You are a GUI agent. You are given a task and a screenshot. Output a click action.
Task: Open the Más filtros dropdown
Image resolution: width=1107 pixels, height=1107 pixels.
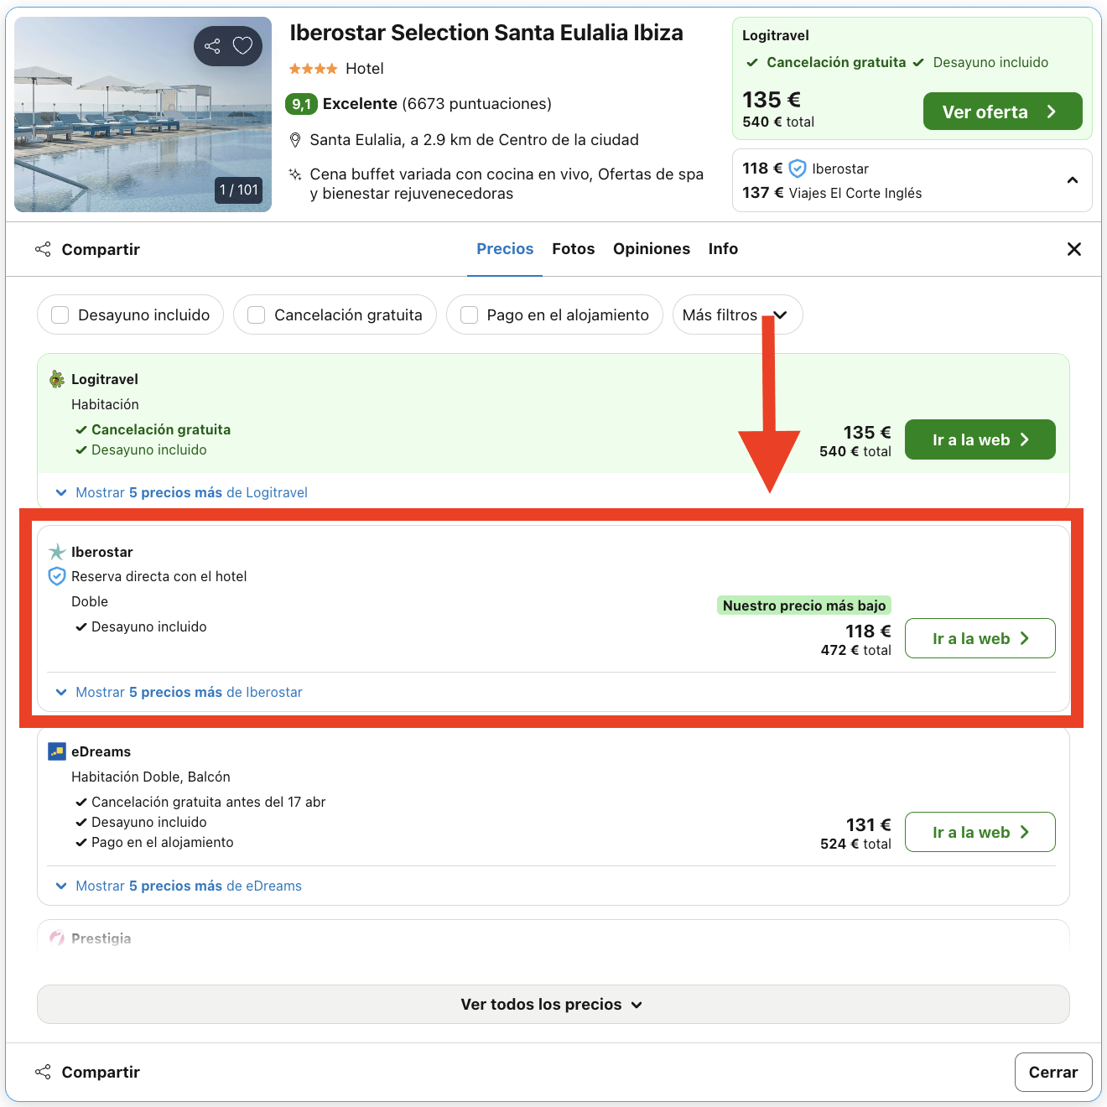tap(737, 314)
